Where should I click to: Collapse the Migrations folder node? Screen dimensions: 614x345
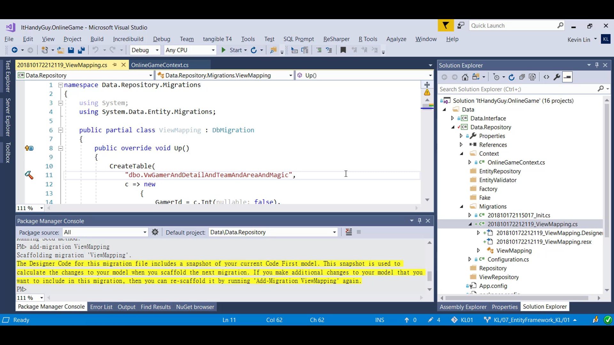pos(461,207)
